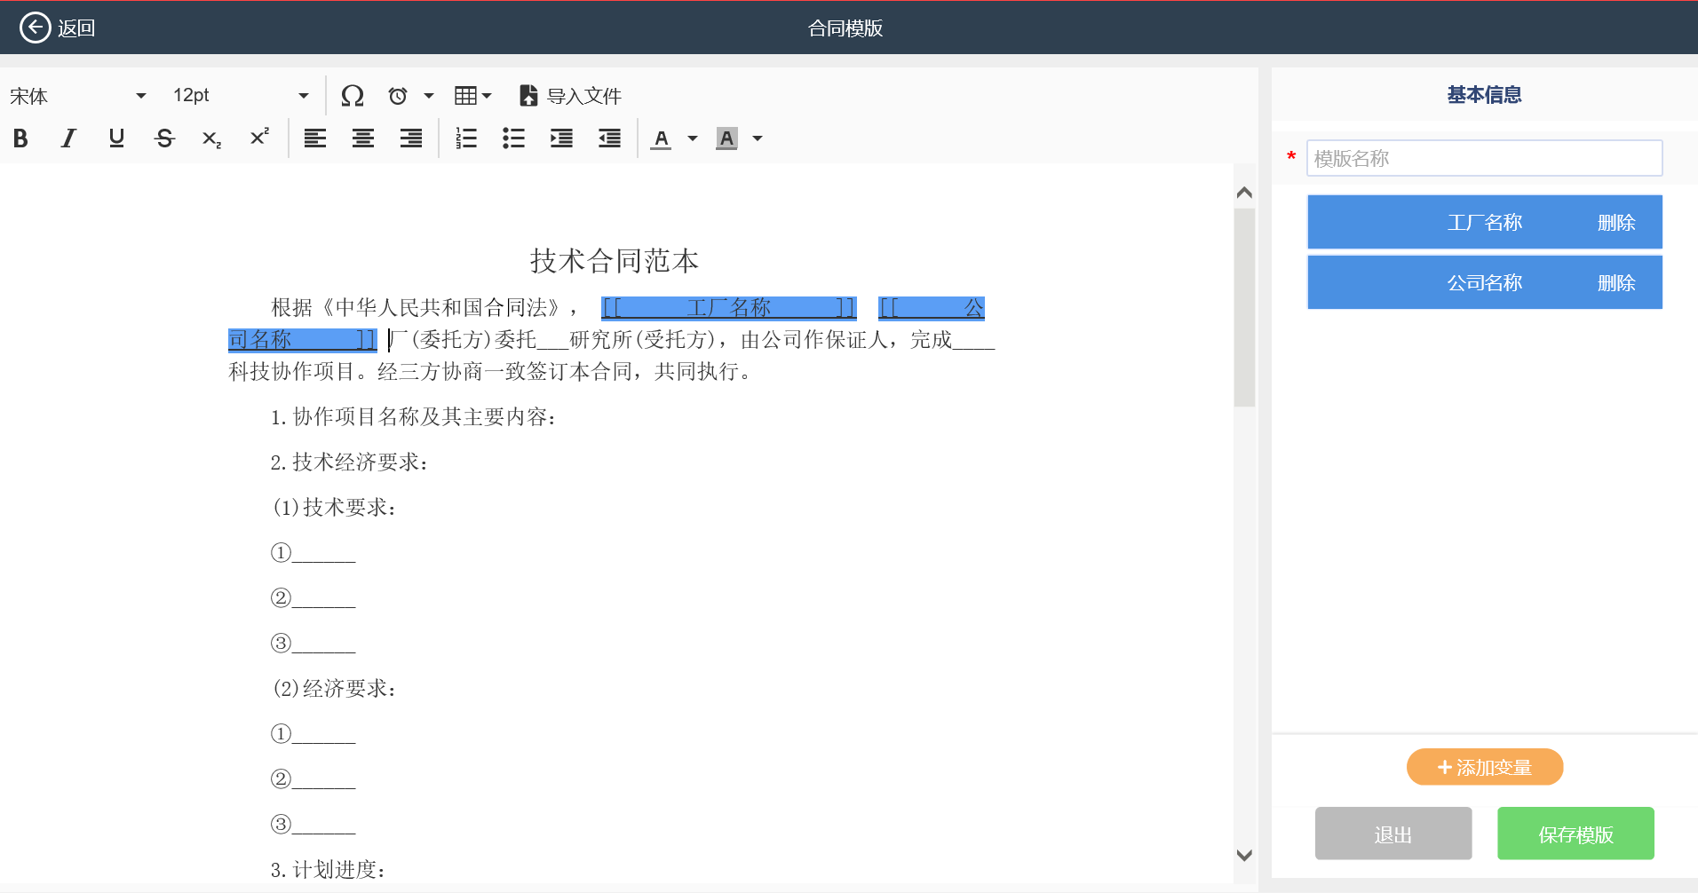Insert a bulleted list
The height and width of the screenshot is (893, 1698).
514,138
